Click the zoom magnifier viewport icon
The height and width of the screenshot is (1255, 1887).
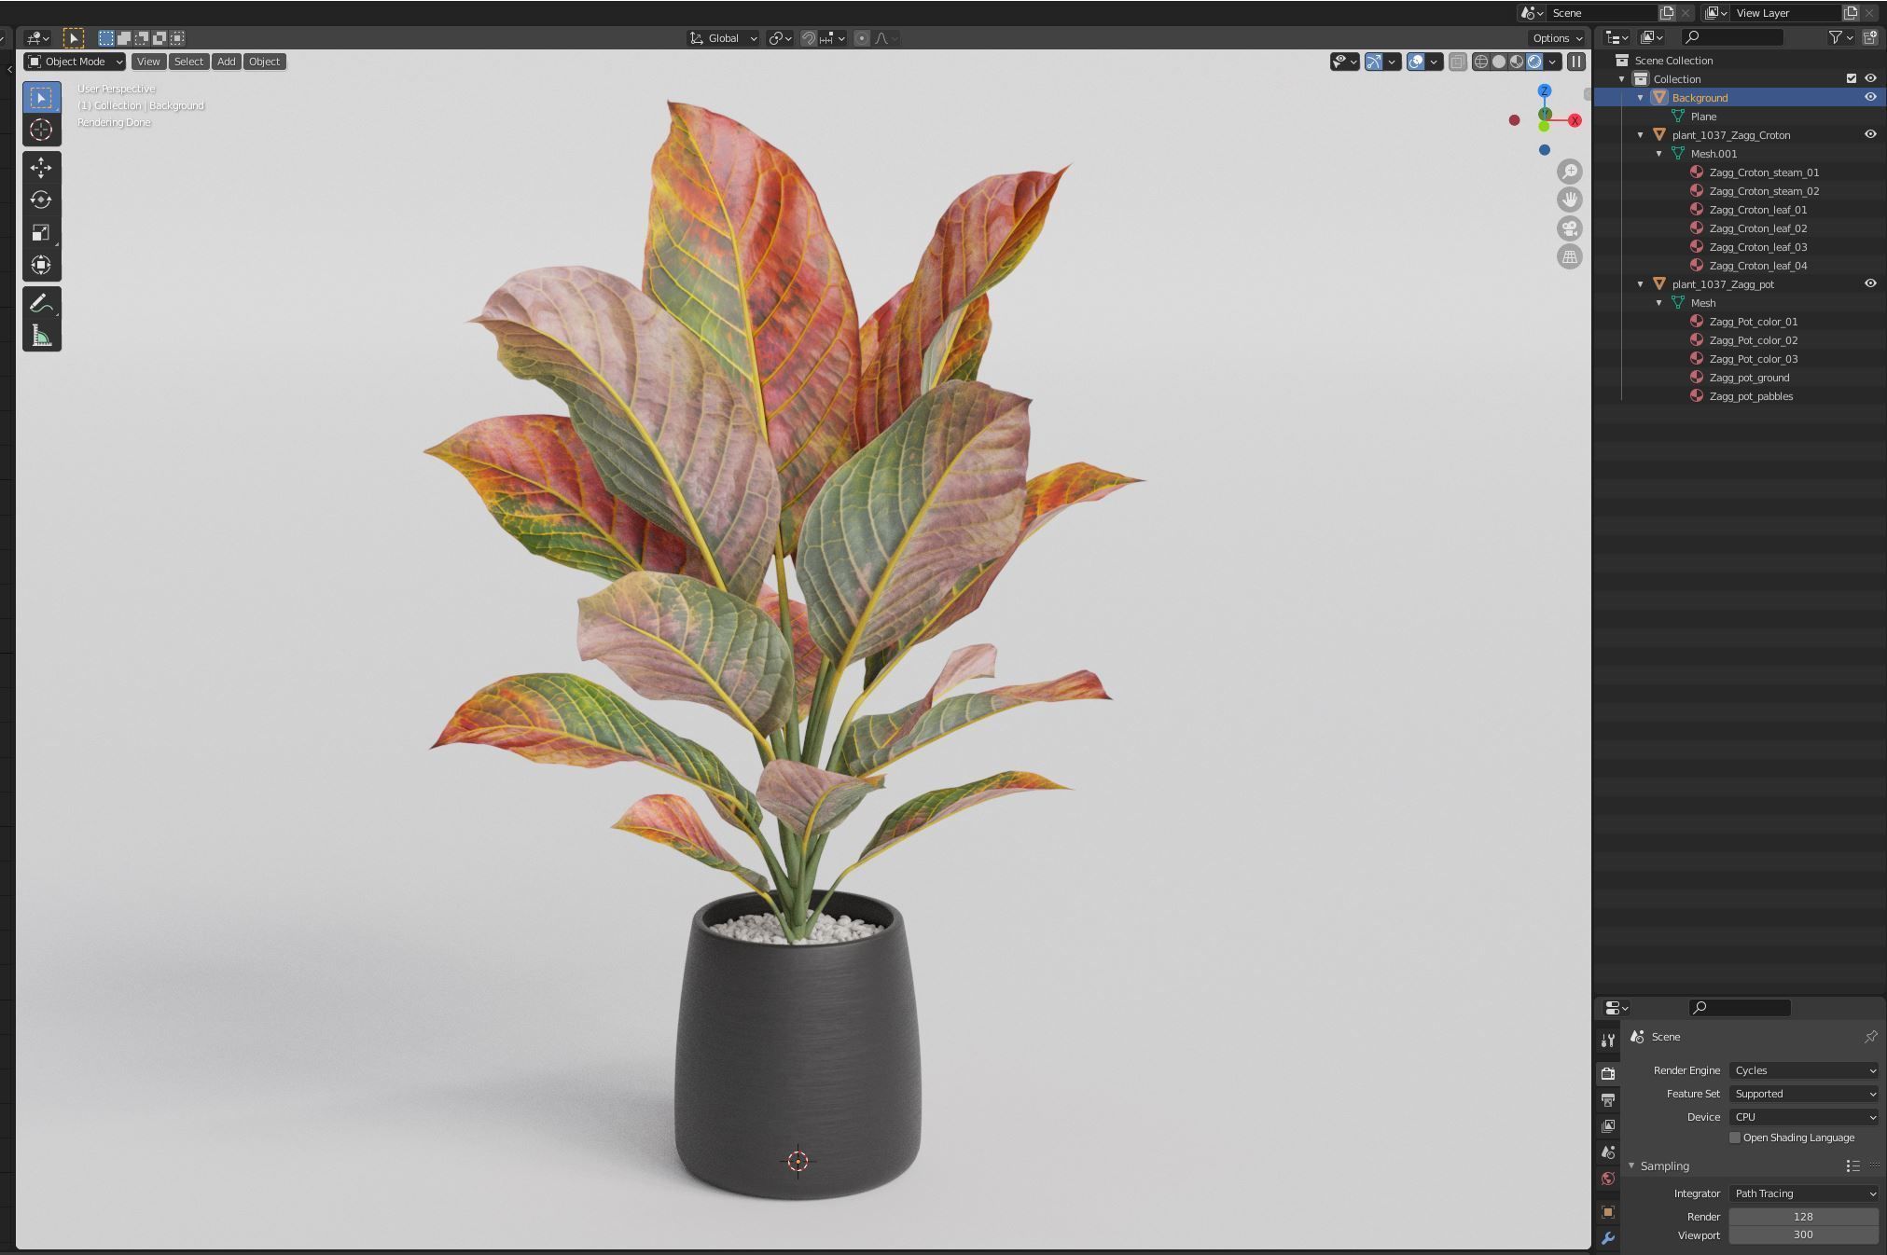1570,172
